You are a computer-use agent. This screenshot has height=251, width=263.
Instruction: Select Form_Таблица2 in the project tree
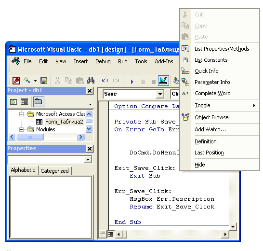pyautogui.click(x=64, y=122)
